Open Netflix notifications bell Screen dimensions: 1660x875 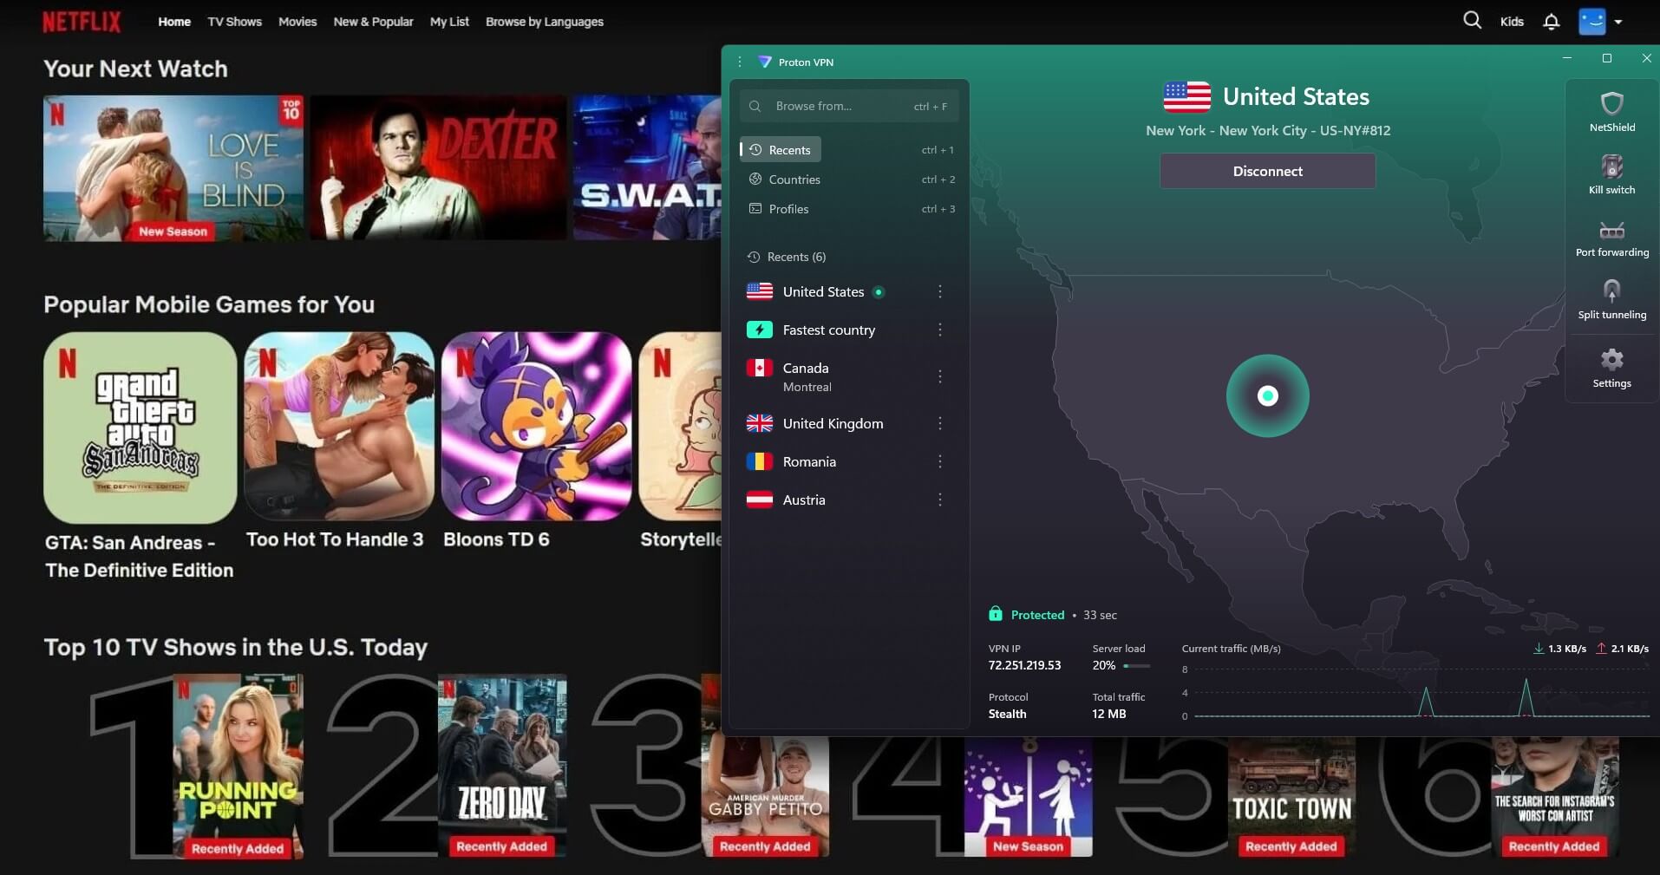[1552, 22]
